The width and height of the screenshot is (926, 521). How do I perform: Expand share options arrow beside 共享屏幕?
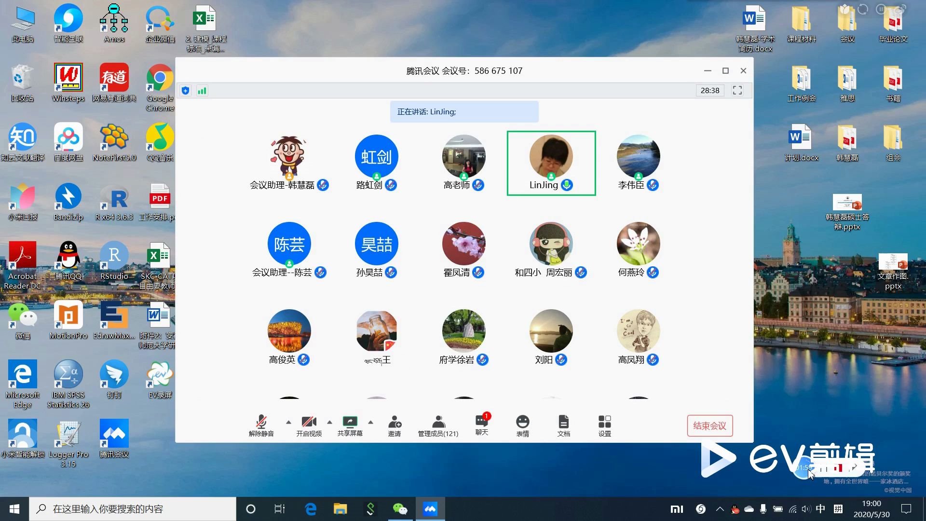point(370,422)
